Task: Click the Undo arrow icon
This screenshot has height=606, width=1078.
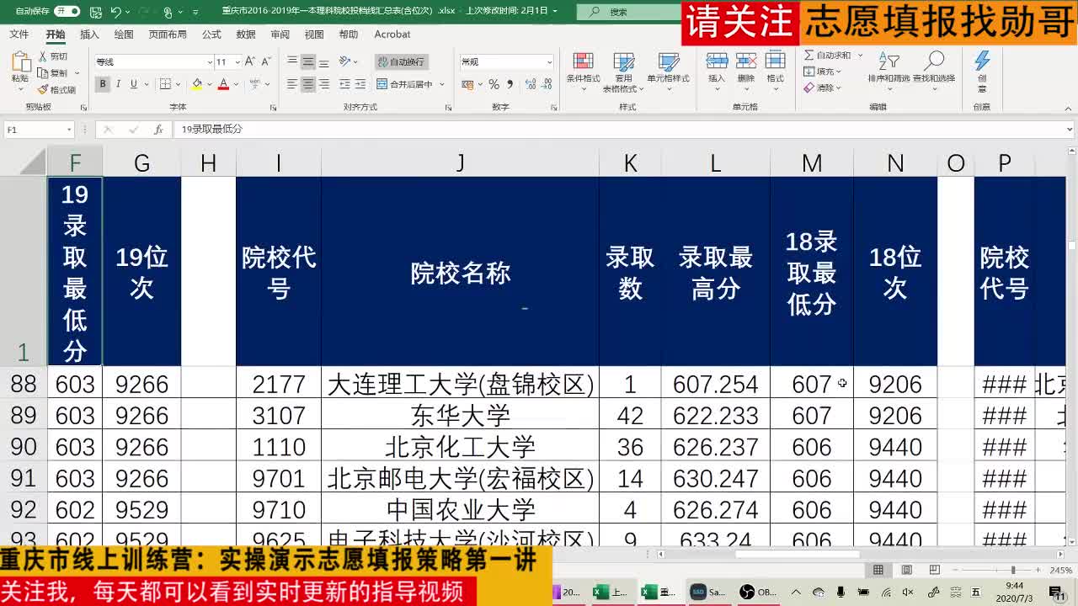Action: (115, 11)
